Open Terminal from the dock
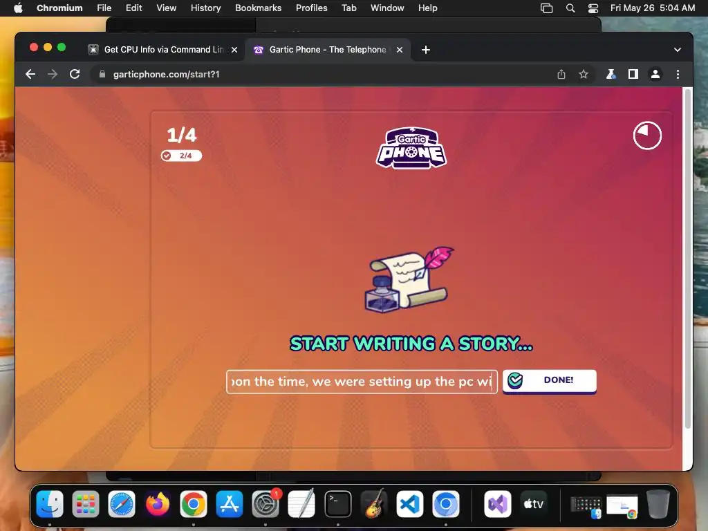 click(x=337, y=504)
